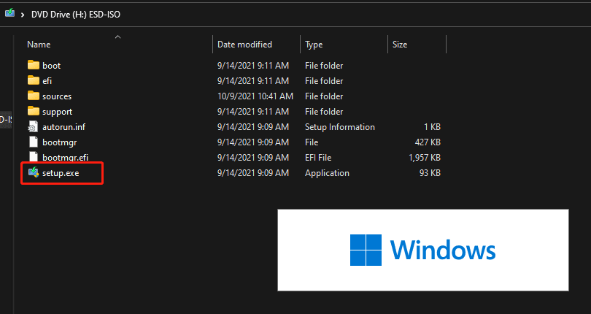Select the sources folder icon
591x314 pixels.
pyautogui.click(x=33, y=96)
